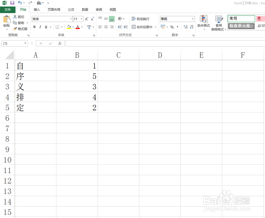Click the decrease decimal icon

(x=192, y=27)
